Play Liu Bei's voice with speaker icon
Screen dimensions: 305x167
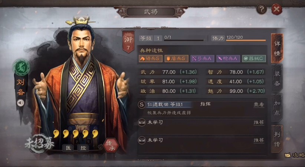(x=21, y=103)
